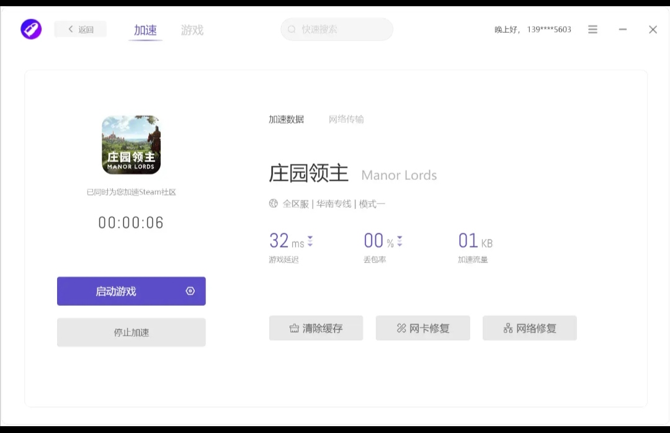670x433 pixels.
Task: Stop acceleration with 停止加速 button
Action: coord(131,333)
